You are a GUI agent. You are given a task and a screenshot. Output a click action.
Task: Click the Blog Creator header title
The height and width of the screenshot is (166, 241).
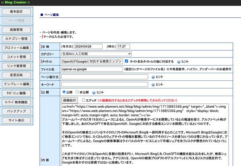click(x=16, y=2)
